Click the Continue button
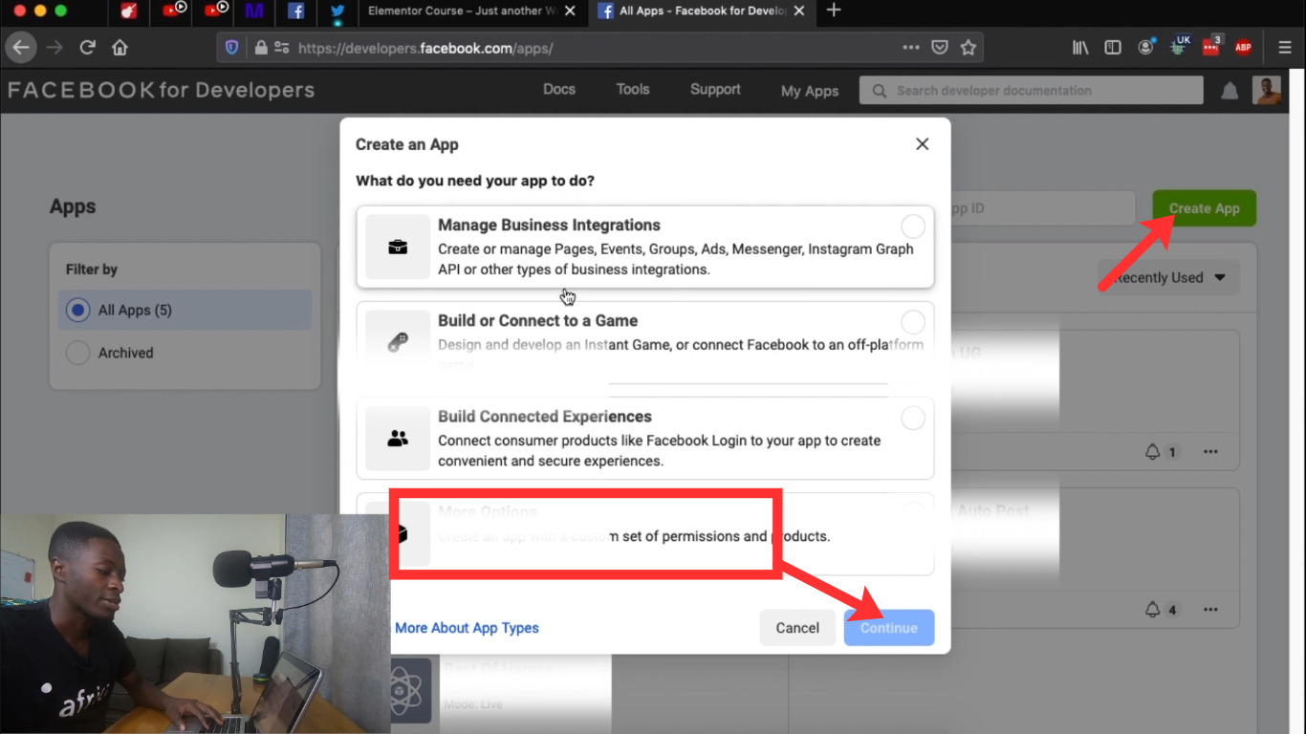 pos(889,628)
